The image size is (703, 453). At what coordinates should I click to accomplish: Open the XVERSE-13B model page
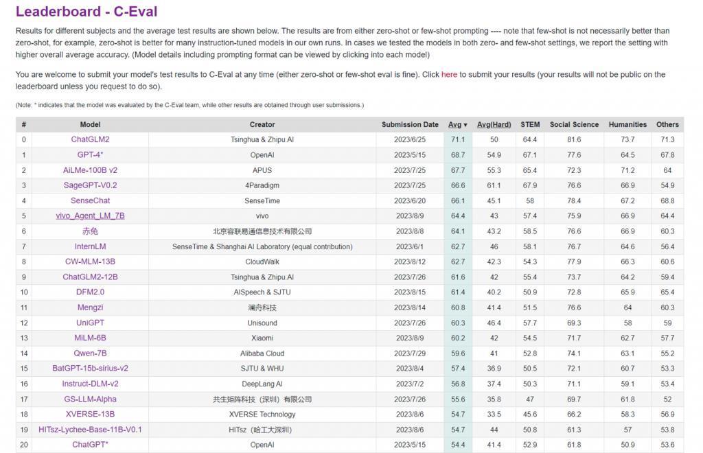point(90,415)
